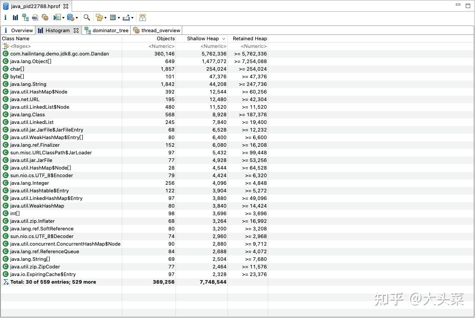Click the compare tables icon in toolbar

142,17
